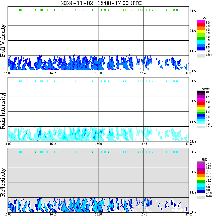Select the yellow 15.0 dBZ reflectivity swatch

(x=201, y=179)
